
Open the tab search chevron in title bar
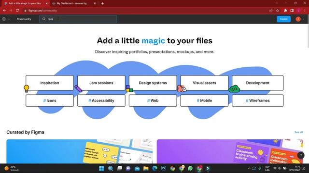277,3
